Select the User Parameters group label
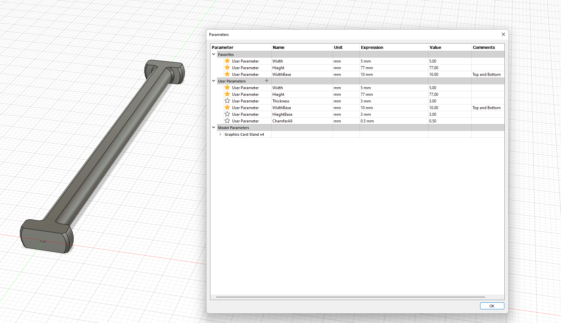 (232, 81)
